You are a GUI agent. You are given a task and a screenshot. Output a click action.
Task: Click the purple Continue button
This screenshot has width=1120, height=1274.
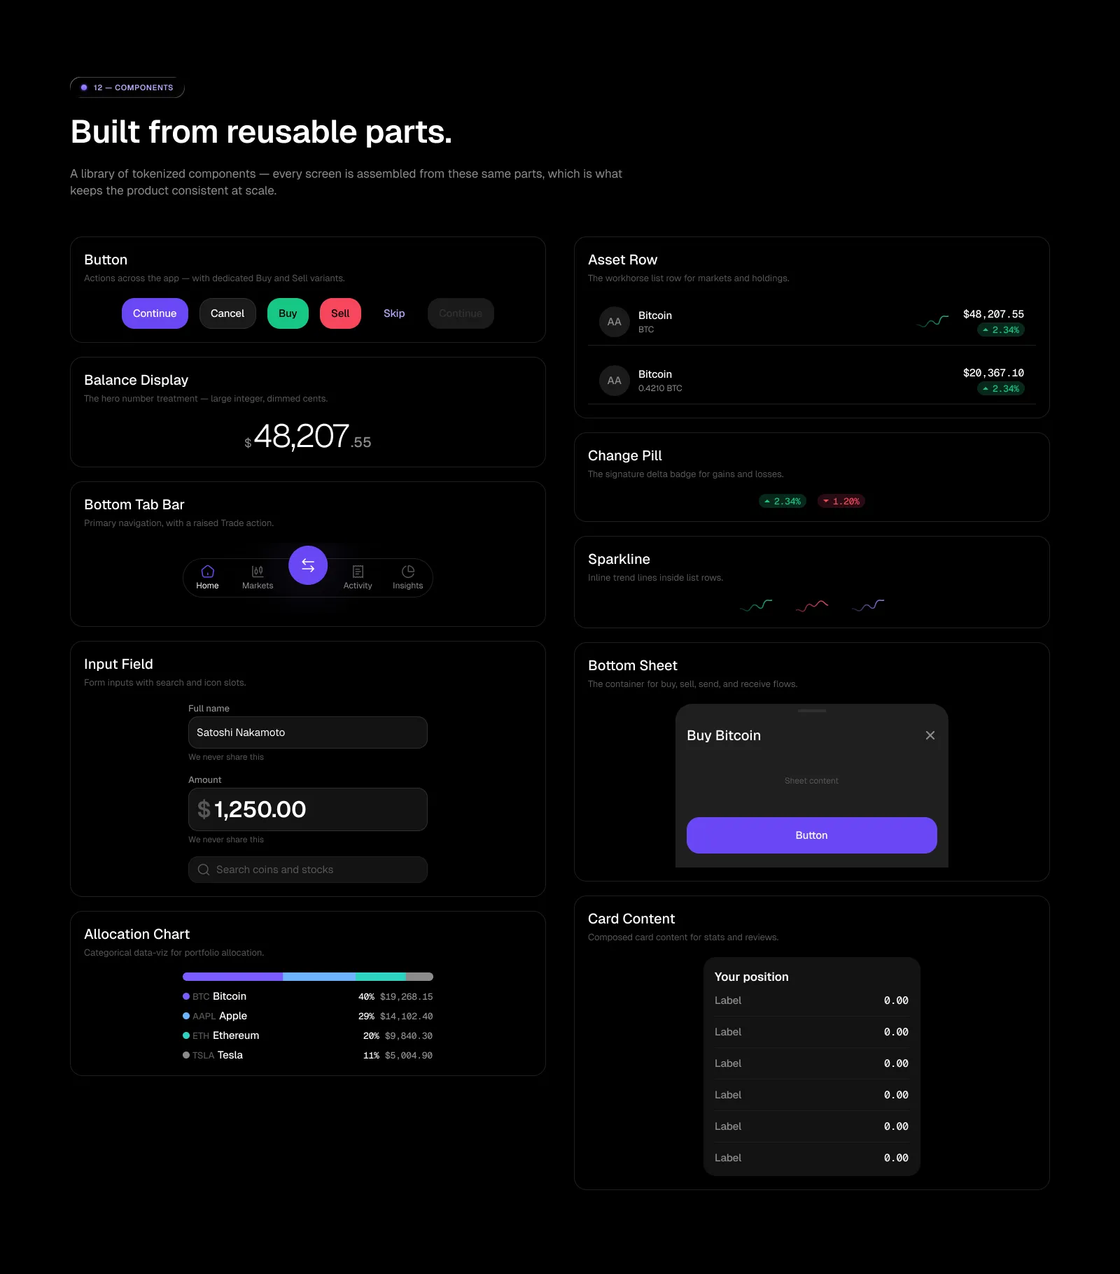click(x=155, y=313)
